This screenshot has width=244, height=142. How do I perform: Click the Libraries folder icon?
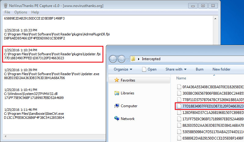pos(117,93)
